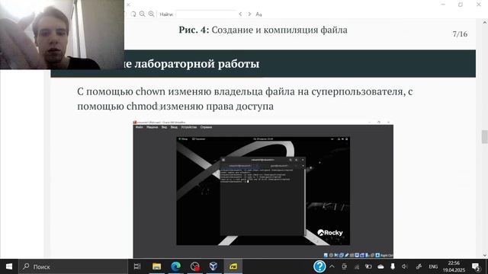
Task: Open File Explorer from the taskbar
Action: point(156,266)
